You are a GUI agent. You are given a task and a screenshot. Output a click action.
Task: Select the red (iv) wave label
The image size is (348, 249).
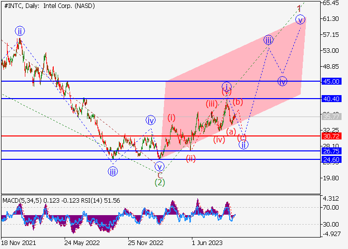click(219, 139)
